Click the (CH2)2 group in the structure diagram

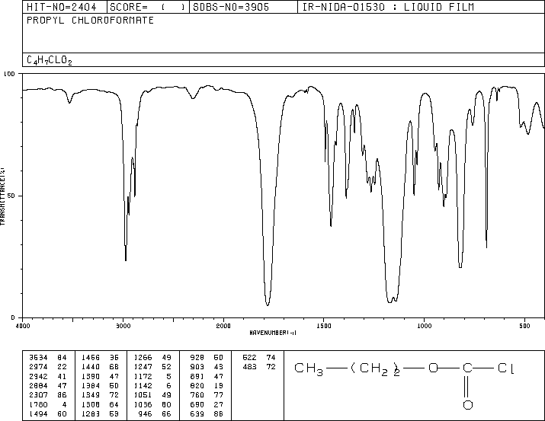(375, 368)
